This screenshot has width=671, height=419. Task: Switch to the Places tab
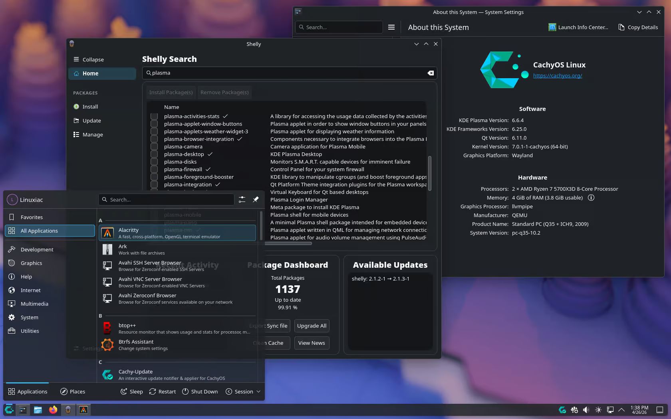73,392
